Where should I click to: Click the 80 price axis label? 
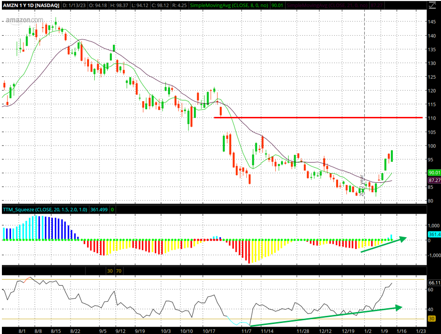pos(431,201)
